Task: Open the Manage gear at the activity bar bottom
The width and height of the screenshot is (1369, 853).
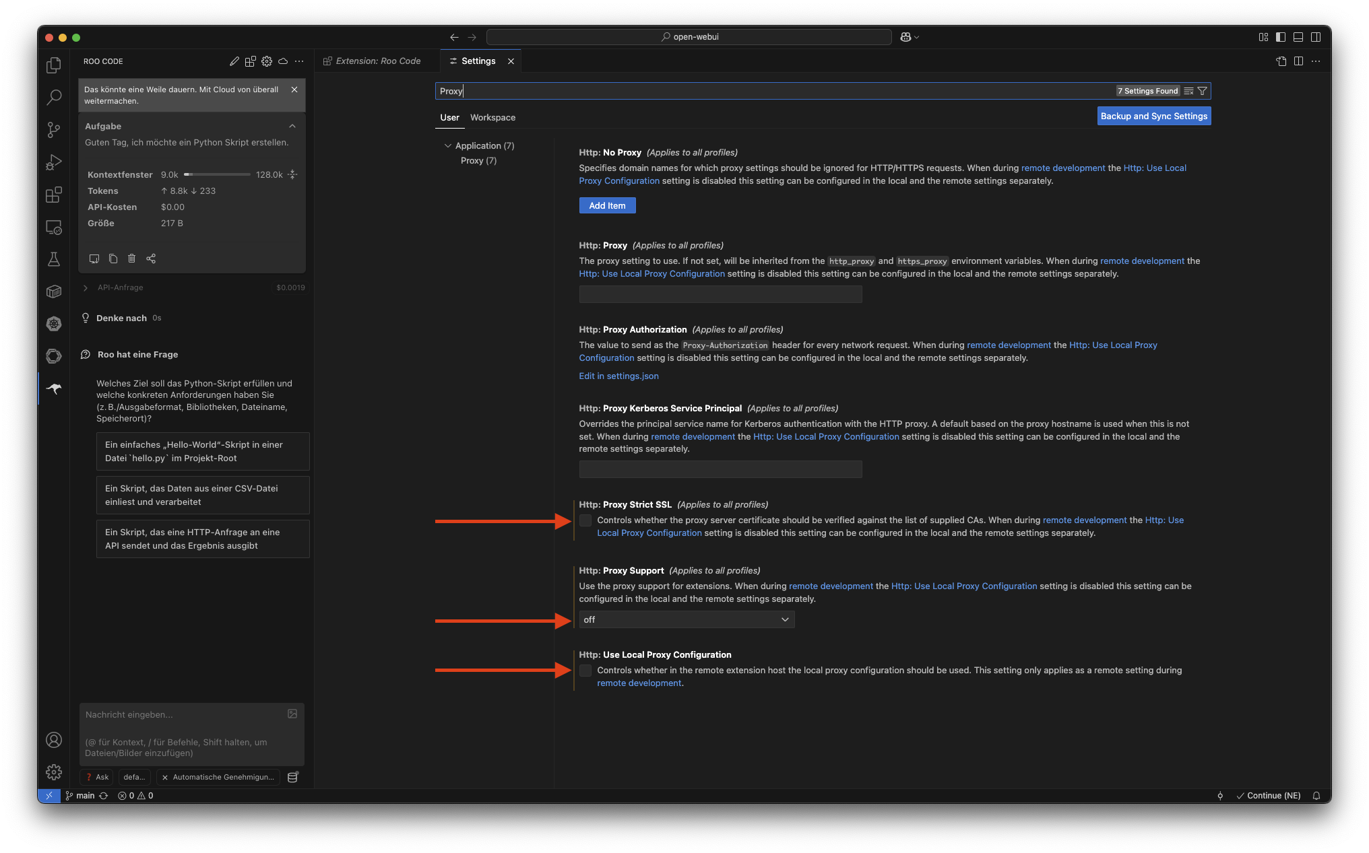Action: [x=54, y=772]
